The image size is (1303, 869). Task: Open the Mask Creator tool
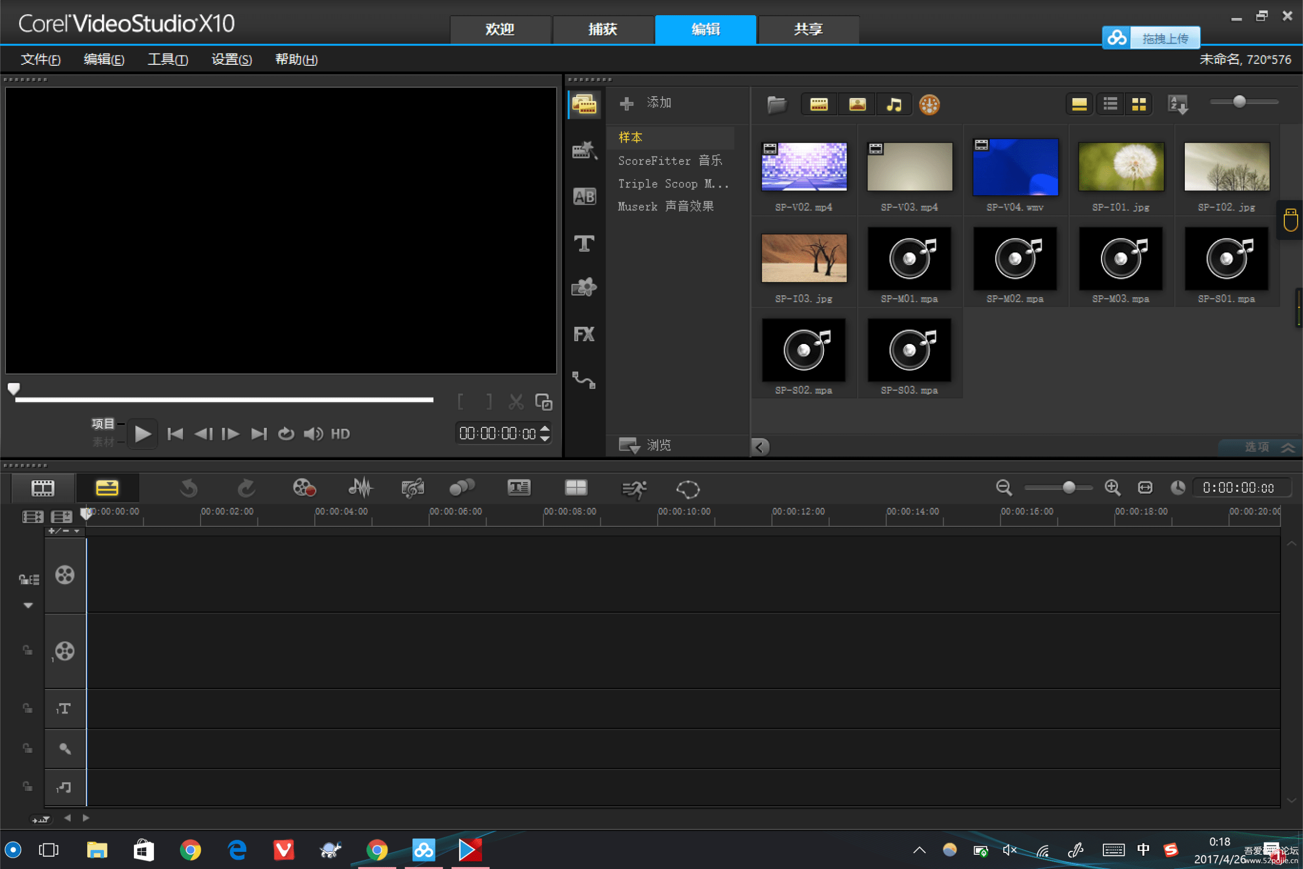(x=689, y=489)
